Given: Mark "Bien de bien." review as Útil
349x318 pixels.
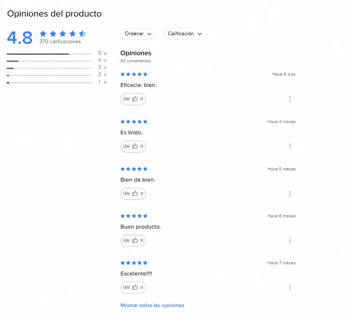Looking at the screenshot, I should (133, 194).
